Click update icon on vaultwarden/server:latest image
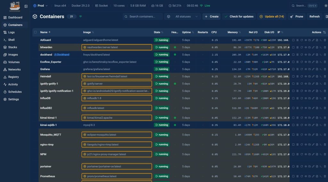Image resolution: width=328 pixels, height=182 pixels. coord(85,47)
